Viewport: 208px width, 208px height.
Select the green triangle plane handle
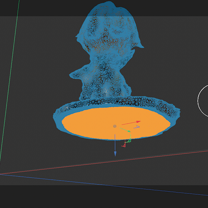[129, 140]
